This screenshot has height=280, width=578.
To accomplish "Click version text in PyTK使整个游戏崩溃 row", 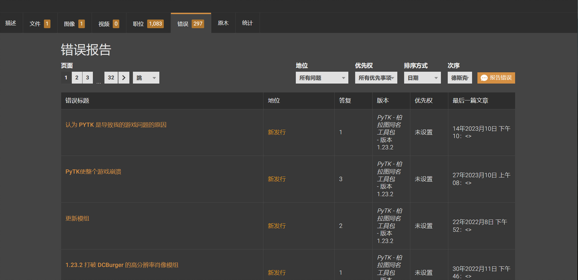I will (x=389, y=179).
